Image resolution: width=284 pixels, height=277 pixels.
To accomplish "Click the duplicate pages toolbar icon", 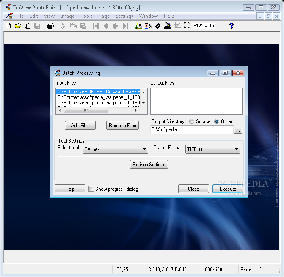I will (28, 26).
